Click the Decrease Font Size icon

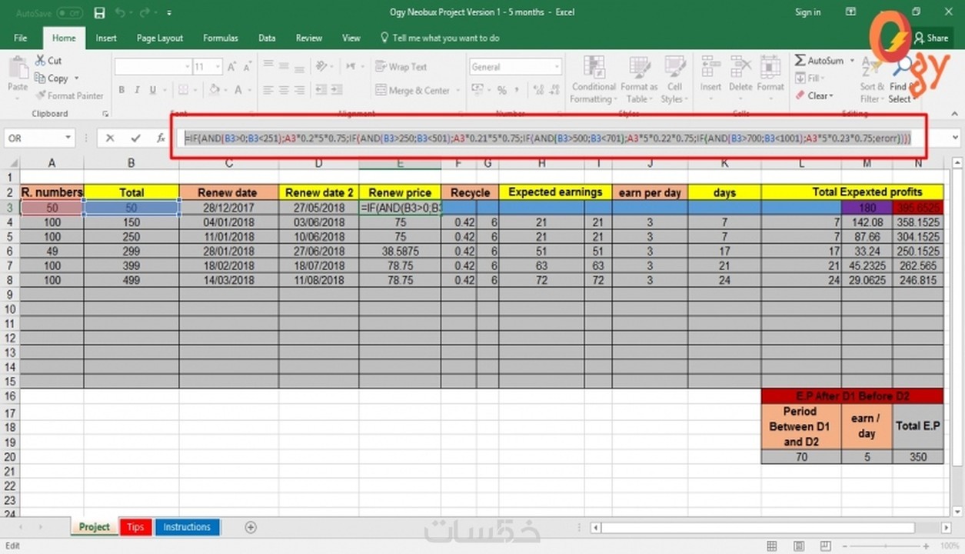click(247, 67)
